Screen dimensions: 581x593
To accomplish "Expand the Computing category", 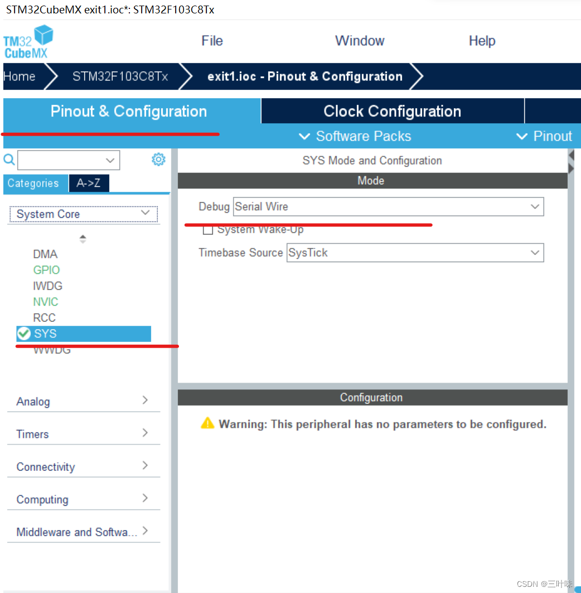I will 84,499.
